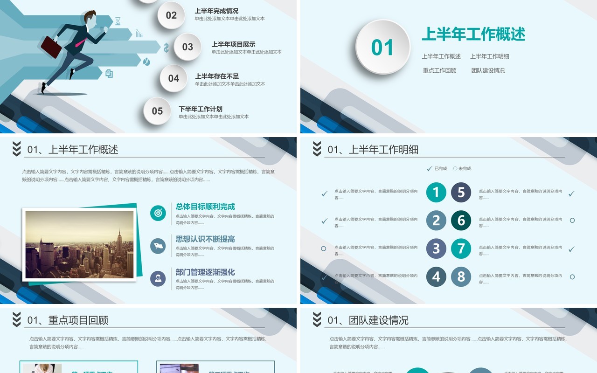Click the bar chart icon on the arrow
The image size is (597, 373).
(x=139, y=34)
